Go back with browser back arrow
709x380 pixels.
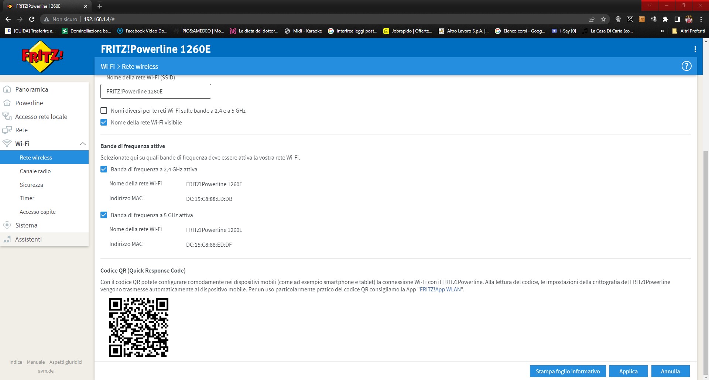point(8,19)
